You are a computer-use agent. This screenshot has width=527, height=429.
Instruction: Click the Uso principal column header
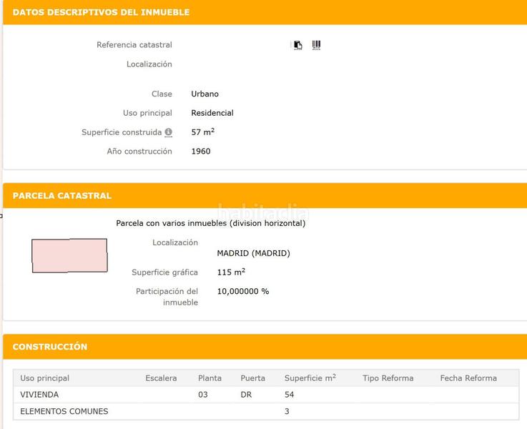[x=45, y=378]
